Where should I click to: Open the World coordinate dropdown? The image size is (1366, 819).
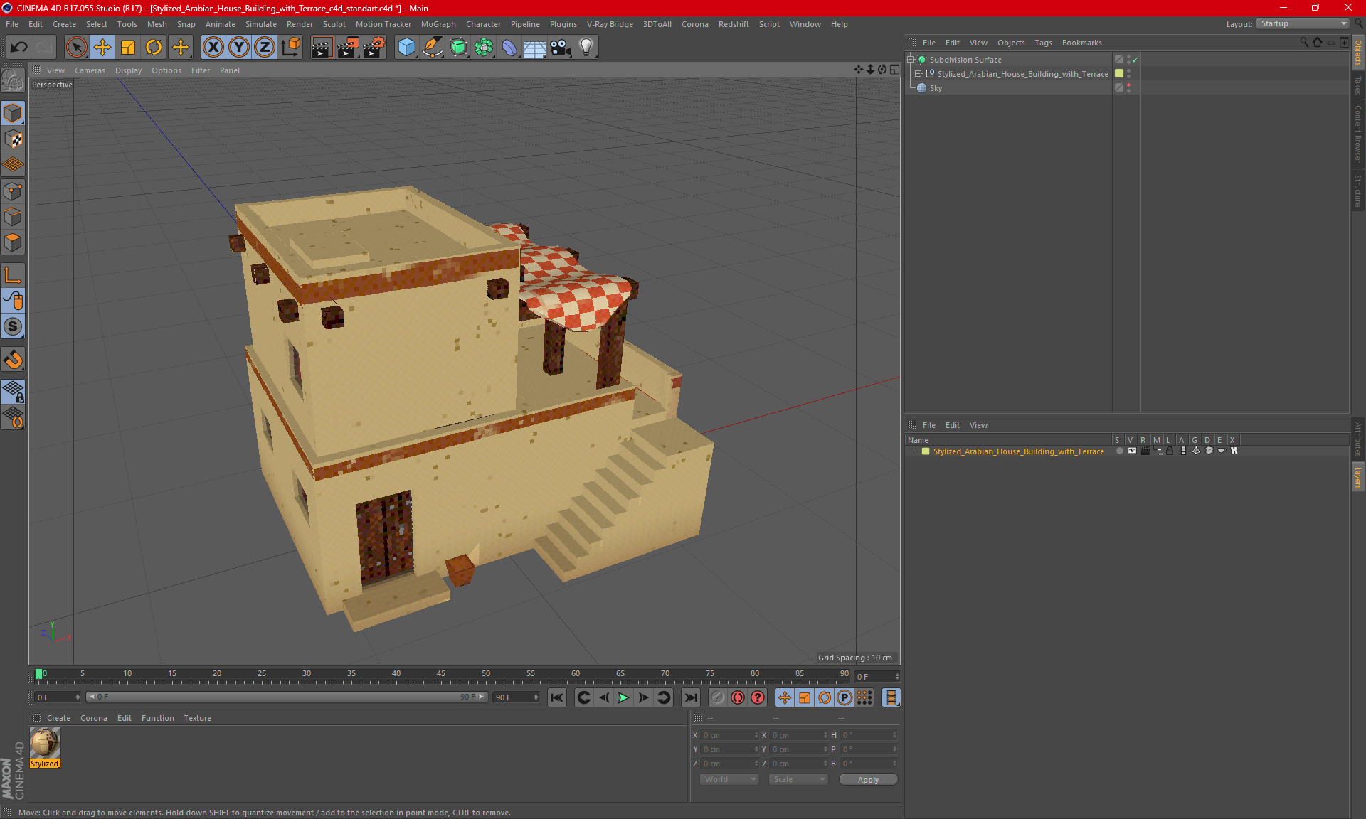pyautogui.click(x=729, y=779)
